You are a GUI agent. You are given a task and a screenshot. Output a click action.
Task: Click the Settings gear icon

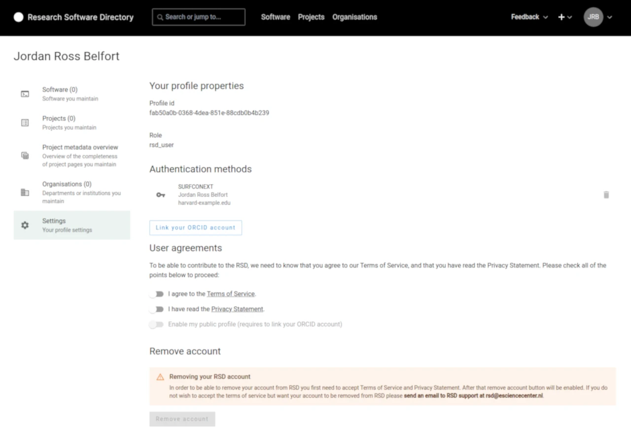coord(25,225)
